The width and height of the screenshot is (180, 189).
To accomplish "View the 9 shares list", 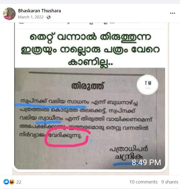I will [x=170, y=182].
